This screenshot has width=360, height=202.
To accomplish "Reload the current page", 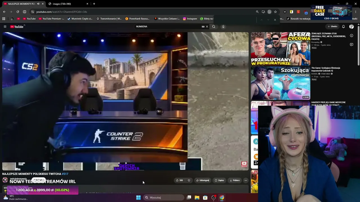I will click(x=18, y=12).
